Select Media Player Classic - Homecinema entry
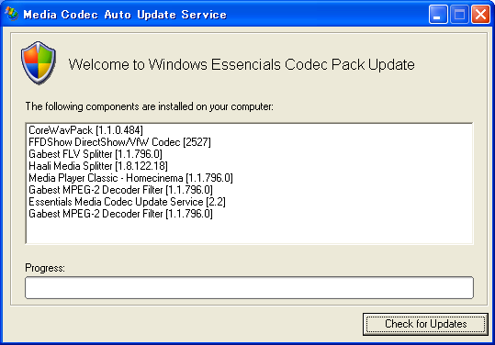Image resolution: width=495 pixels, height=345 pixels. pos(130,178)
